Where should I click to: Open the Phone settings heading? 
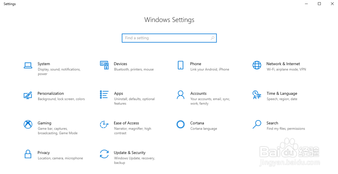point(196,64)
